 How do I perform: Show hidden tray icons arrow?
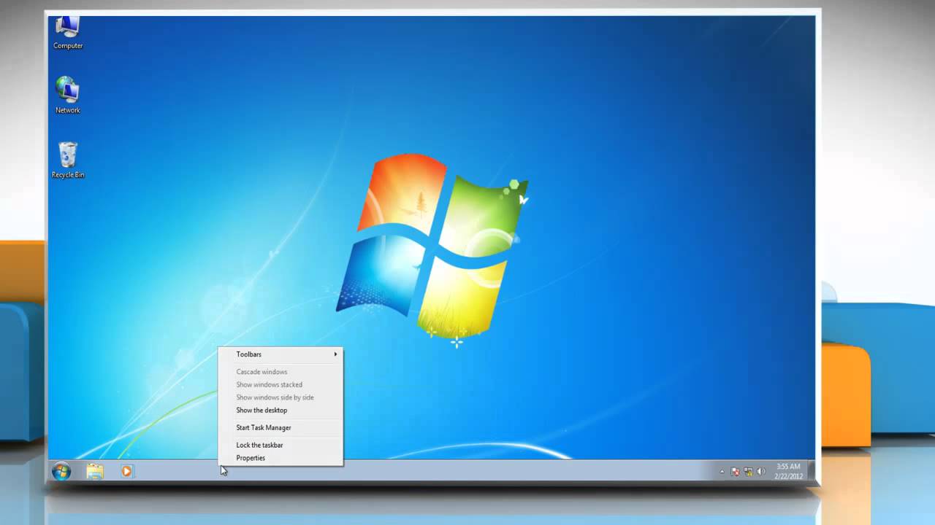(722, 472)
